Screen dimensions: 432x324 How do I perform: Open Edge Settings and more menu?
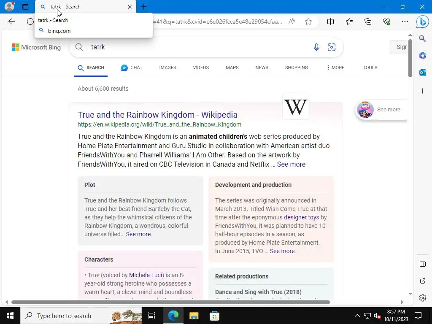pos(405,22)
